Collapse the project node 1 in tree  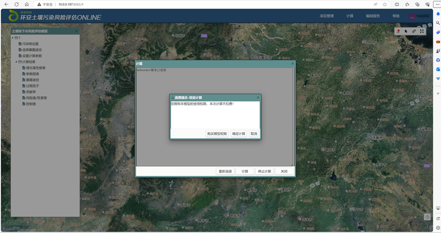[13, 38]
